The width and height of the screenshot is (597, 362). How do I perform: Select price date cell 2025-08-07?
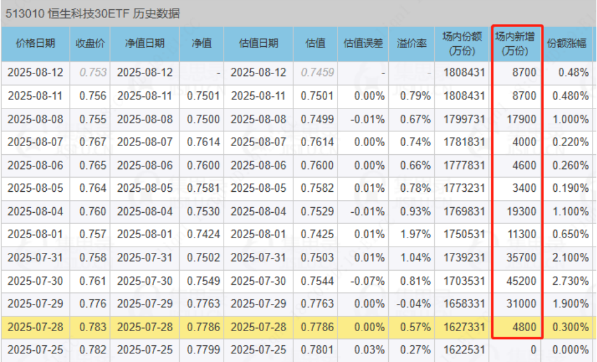pos(35,142)
